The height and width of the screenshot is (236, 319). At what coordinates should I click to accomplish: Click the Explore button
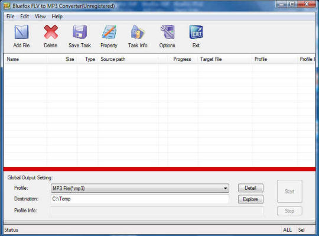[x=250, y=199]
